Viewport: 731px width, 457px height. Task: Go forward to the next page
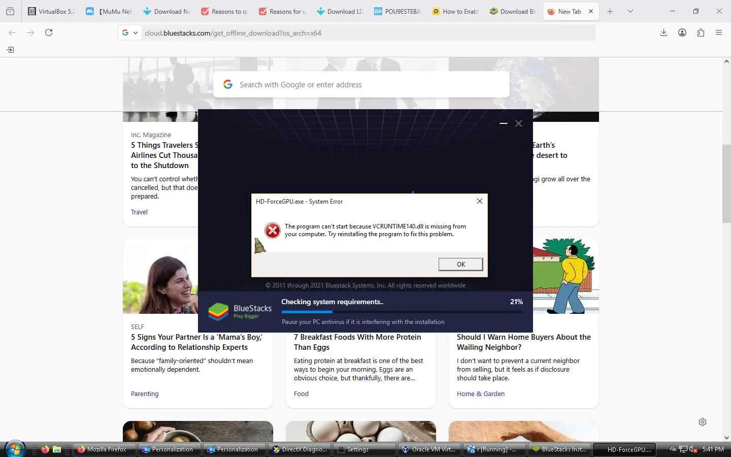30,32
